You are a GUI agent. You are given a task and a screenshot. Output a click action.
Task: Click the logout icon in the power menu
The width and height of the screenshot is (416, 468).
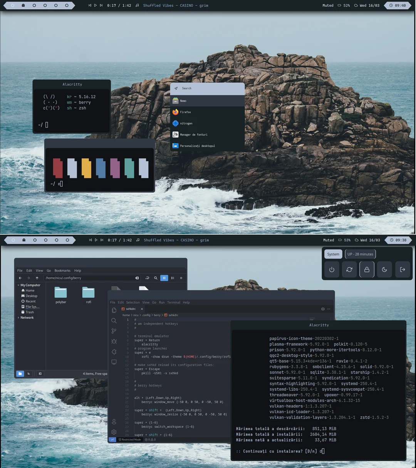(x=403, y=269)
